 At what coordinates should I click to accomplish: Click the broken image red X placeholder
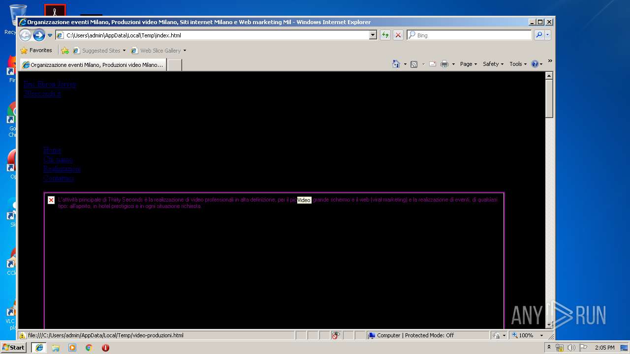(51, 200)
